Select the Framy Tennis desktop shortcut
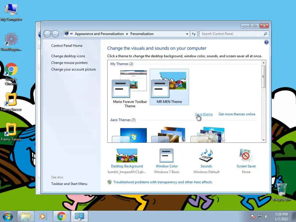Viewport: 296px width, 222px height. coord(11,132)
